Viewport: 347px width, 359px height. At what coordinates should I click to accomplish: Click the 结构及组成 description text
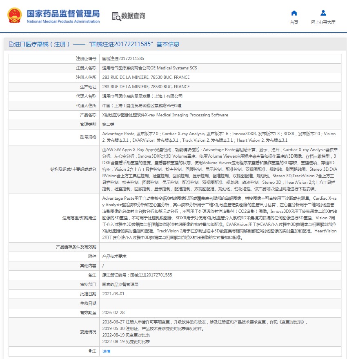220,169
